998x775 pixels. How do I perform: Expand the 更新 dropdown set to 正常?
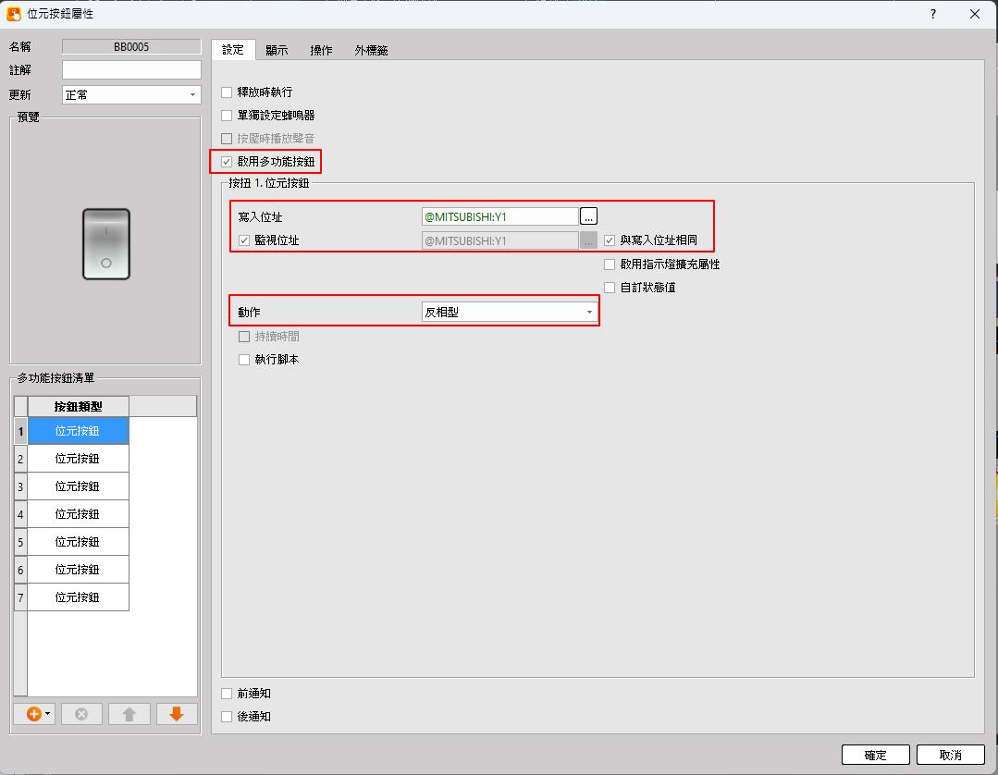pyautogui.click(x=130, y=94)
